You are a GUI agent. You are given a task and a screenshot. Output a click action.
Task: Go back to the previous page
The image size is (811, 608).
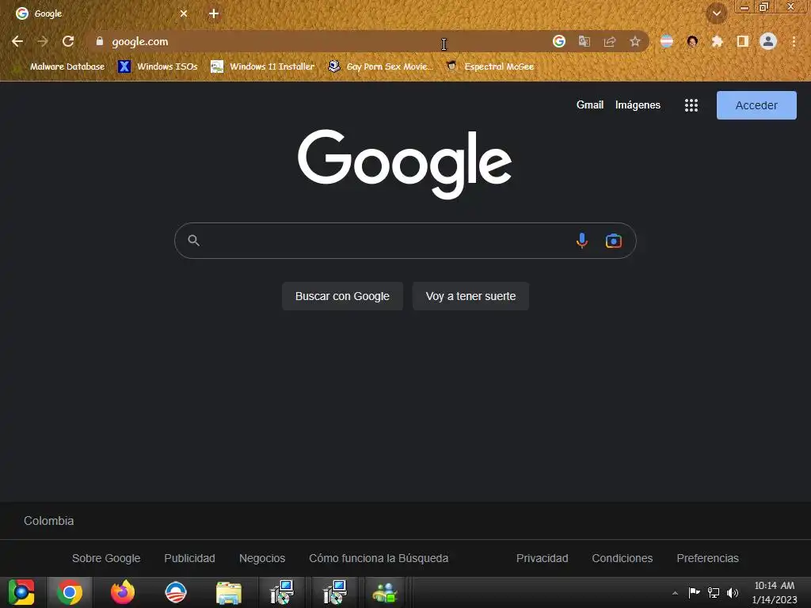click(x=17, y=41)
